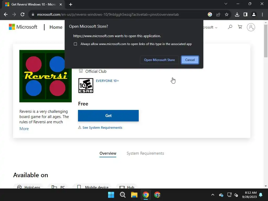This screenshot has width=268, height=201.
Task: Open the notifications bell
Action: click(x=261, y=195)
